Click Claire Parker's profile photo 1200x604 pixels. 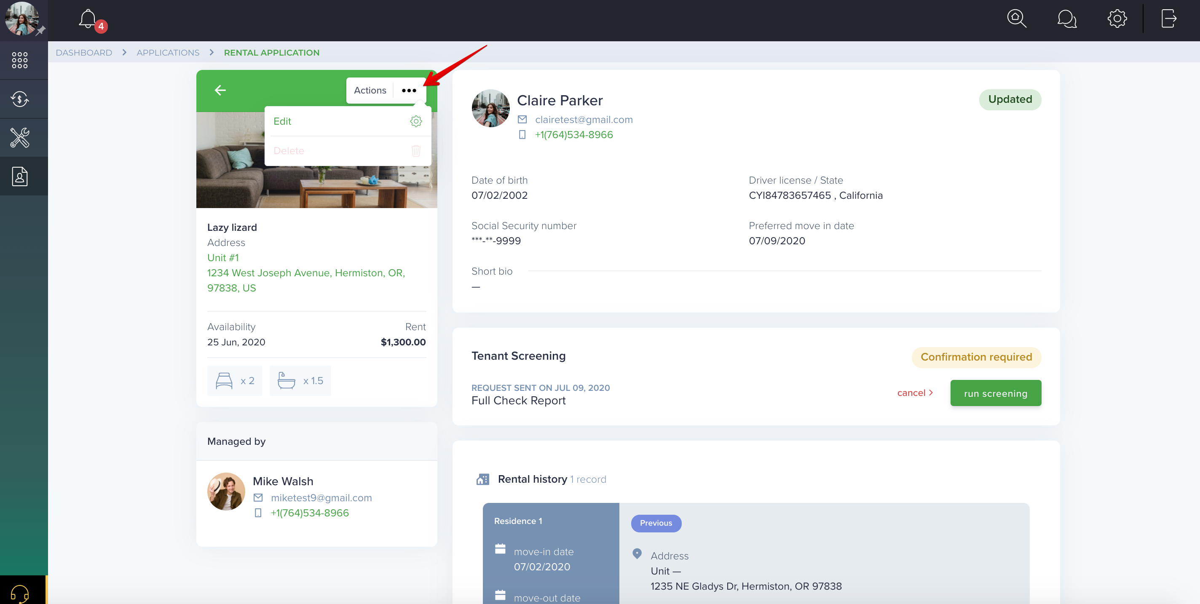[490, 108]
